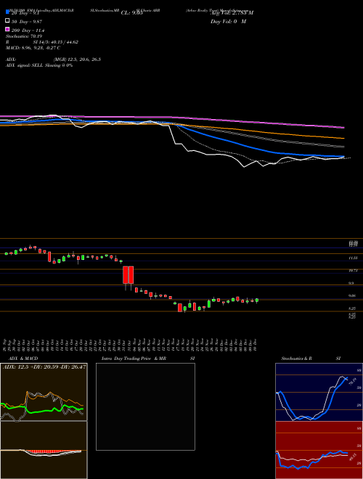
Task: Select the MACD 8.96, 9.23 values line
Action: point(33,48)
